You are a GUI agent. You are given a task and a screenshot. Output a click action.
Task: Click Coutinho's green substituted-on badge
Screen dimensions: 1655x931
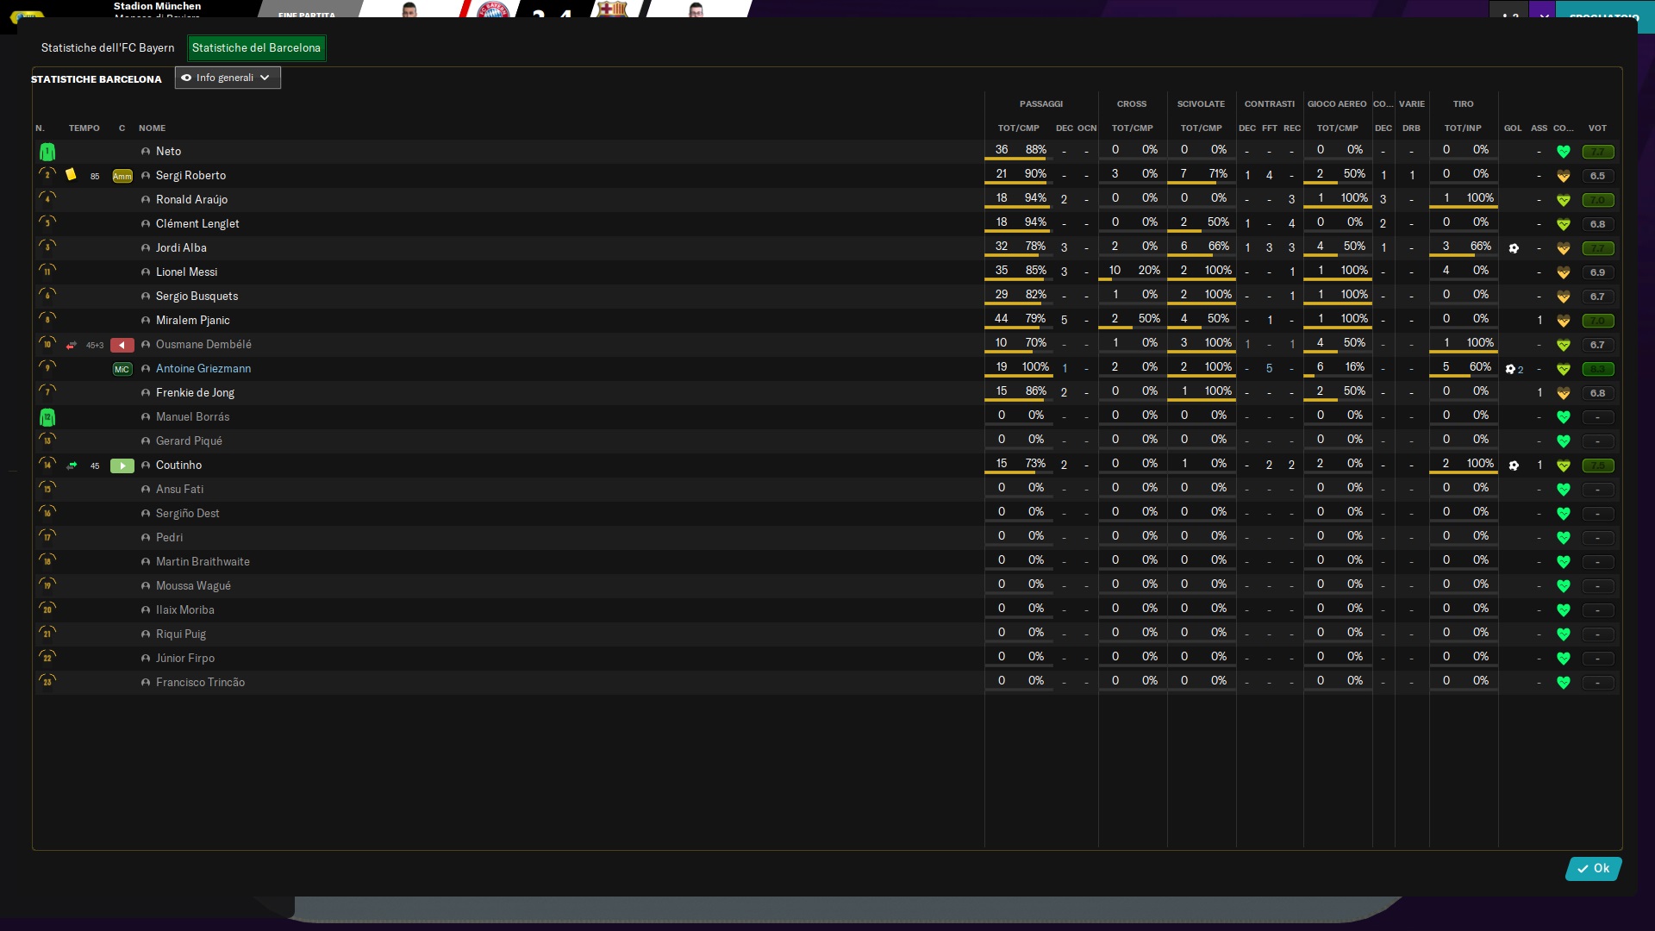tap(122, 465)
